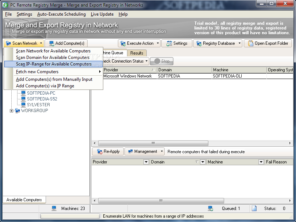
Task: Click upper list scroll left arrow
Action: 95,143
